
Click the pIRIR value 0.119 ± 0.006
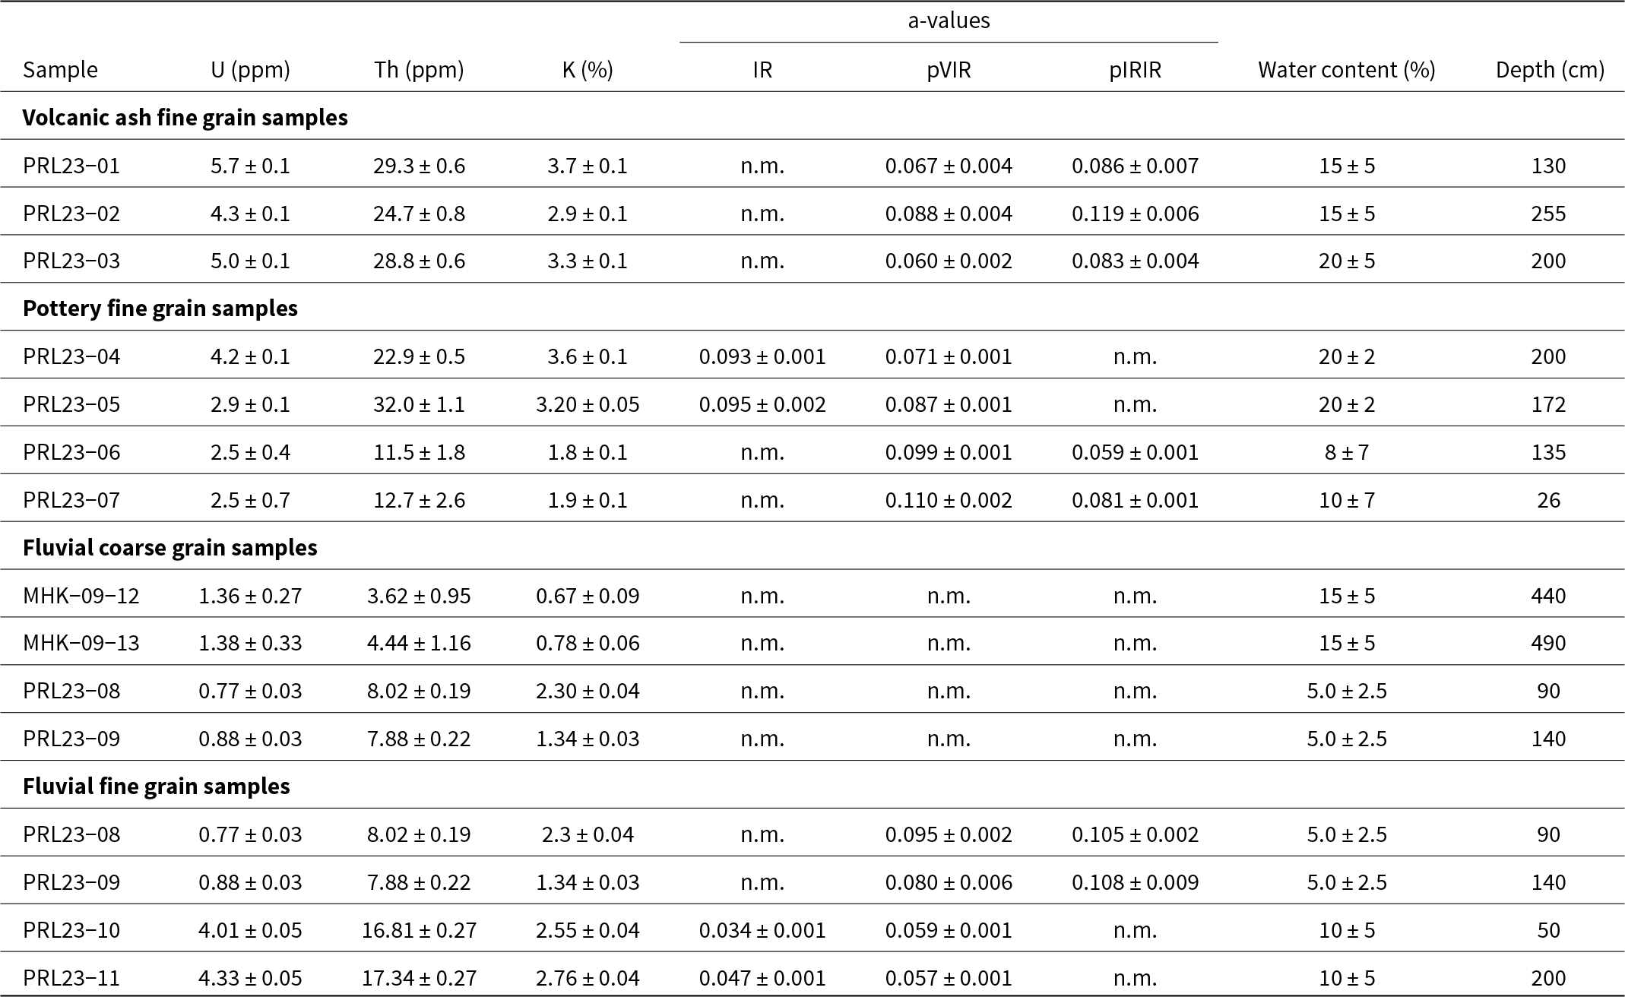tap(1135, 214)
